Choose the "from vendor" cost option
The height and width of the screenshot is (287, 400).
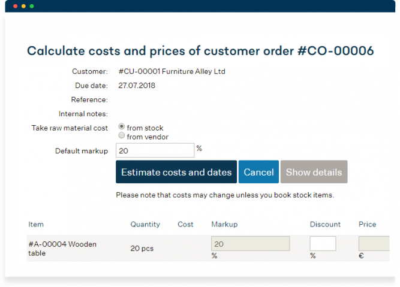click(122, 136)
